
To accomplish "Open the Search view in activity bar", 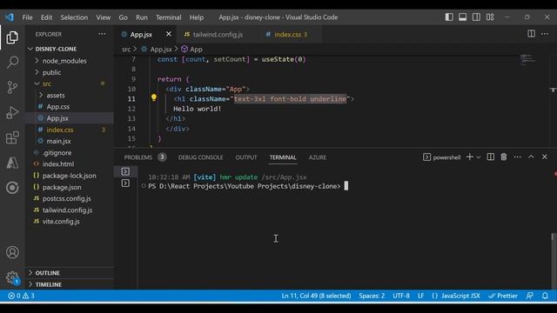I will (x=12, y=63).
